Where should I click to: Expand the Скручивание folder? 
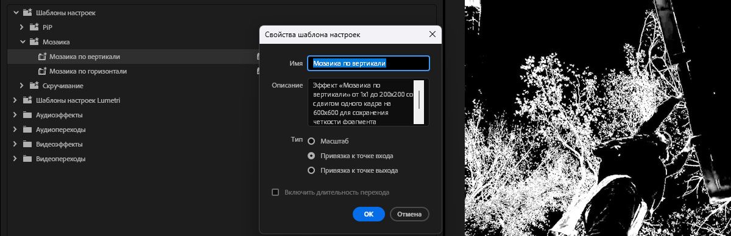point(23,86)
